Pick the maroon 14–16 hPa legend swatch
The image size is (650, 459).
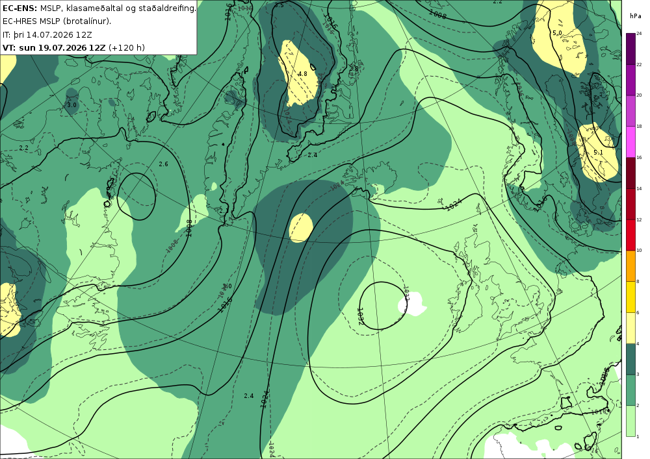tap(630, 173)
